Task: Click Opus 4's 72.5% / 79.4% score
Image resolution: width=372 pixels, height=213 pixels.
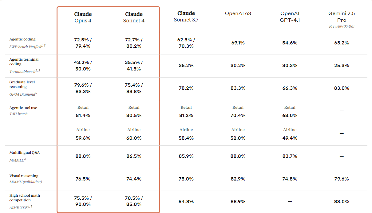Action: click(83, 43)
